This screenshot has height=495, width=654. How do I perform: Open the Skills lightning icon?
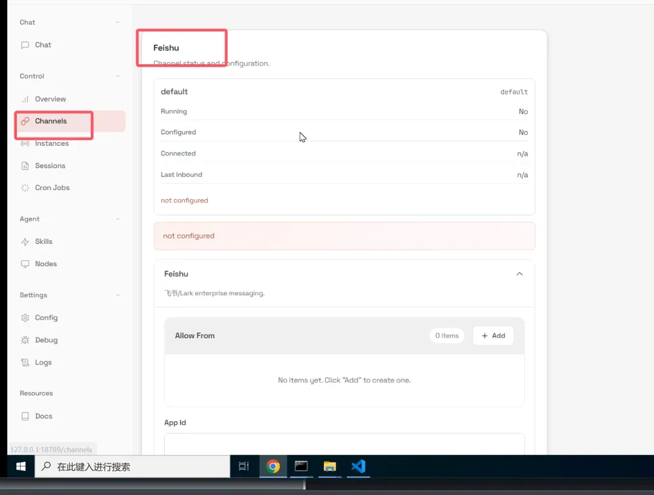coord(25,242)
